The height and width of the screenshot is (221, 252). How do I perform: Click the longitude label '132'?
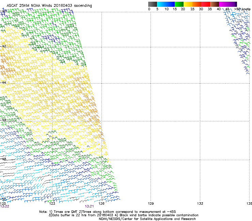click(200, 204)
